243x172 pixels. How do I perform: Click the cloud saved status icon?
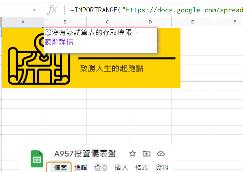click(x=161, y=154)
